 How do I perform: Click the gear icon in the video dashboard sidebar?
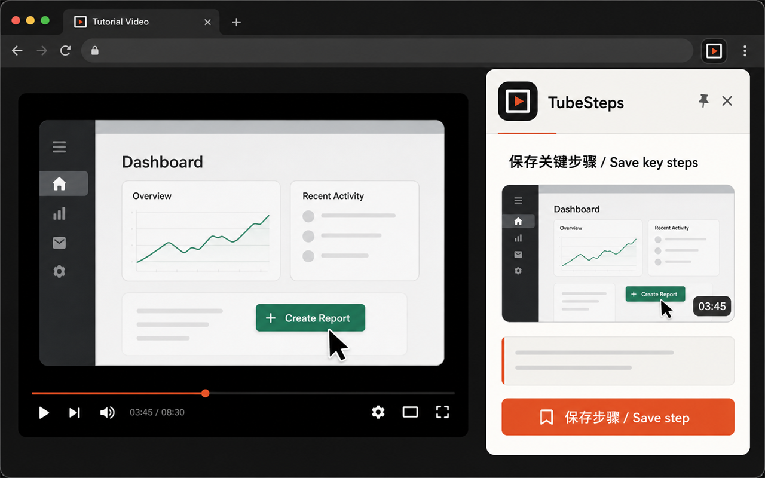coord(59,271)
